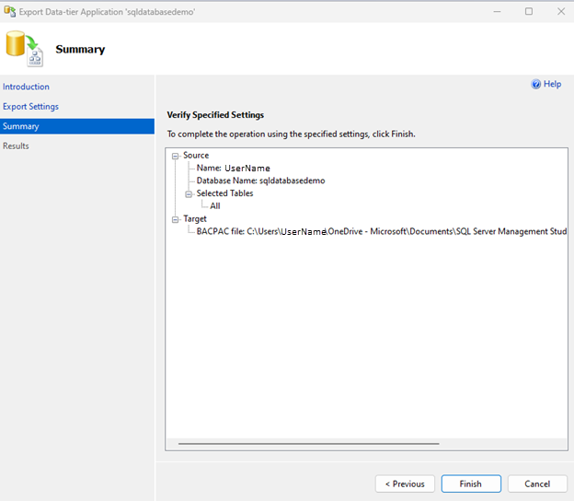Click the Finish button

pyautogui.click(x=470, y=484)
